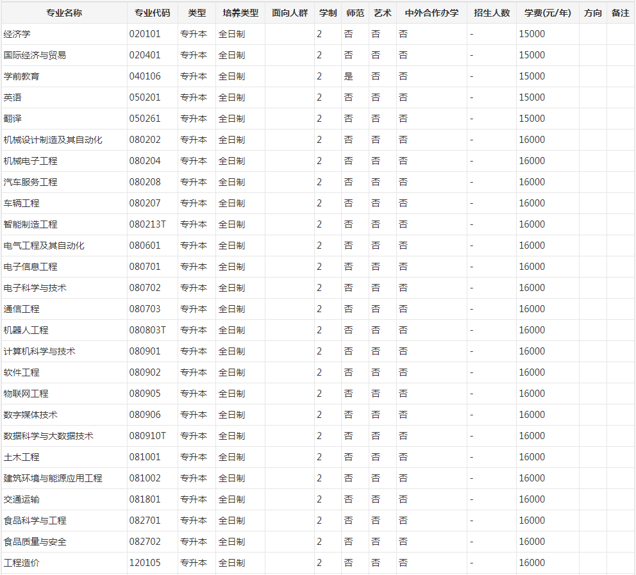
Task: Click major code 020401
Action: pyautogui.click(x=145, y=55)
